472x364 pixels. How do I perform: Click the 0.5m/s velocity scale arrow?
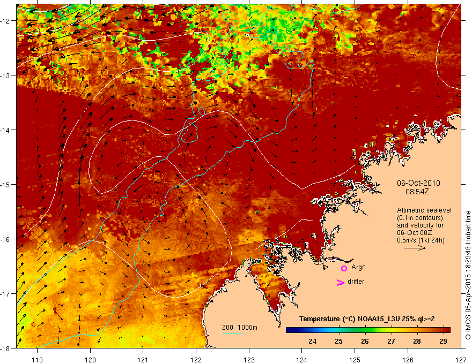(415, 248)
